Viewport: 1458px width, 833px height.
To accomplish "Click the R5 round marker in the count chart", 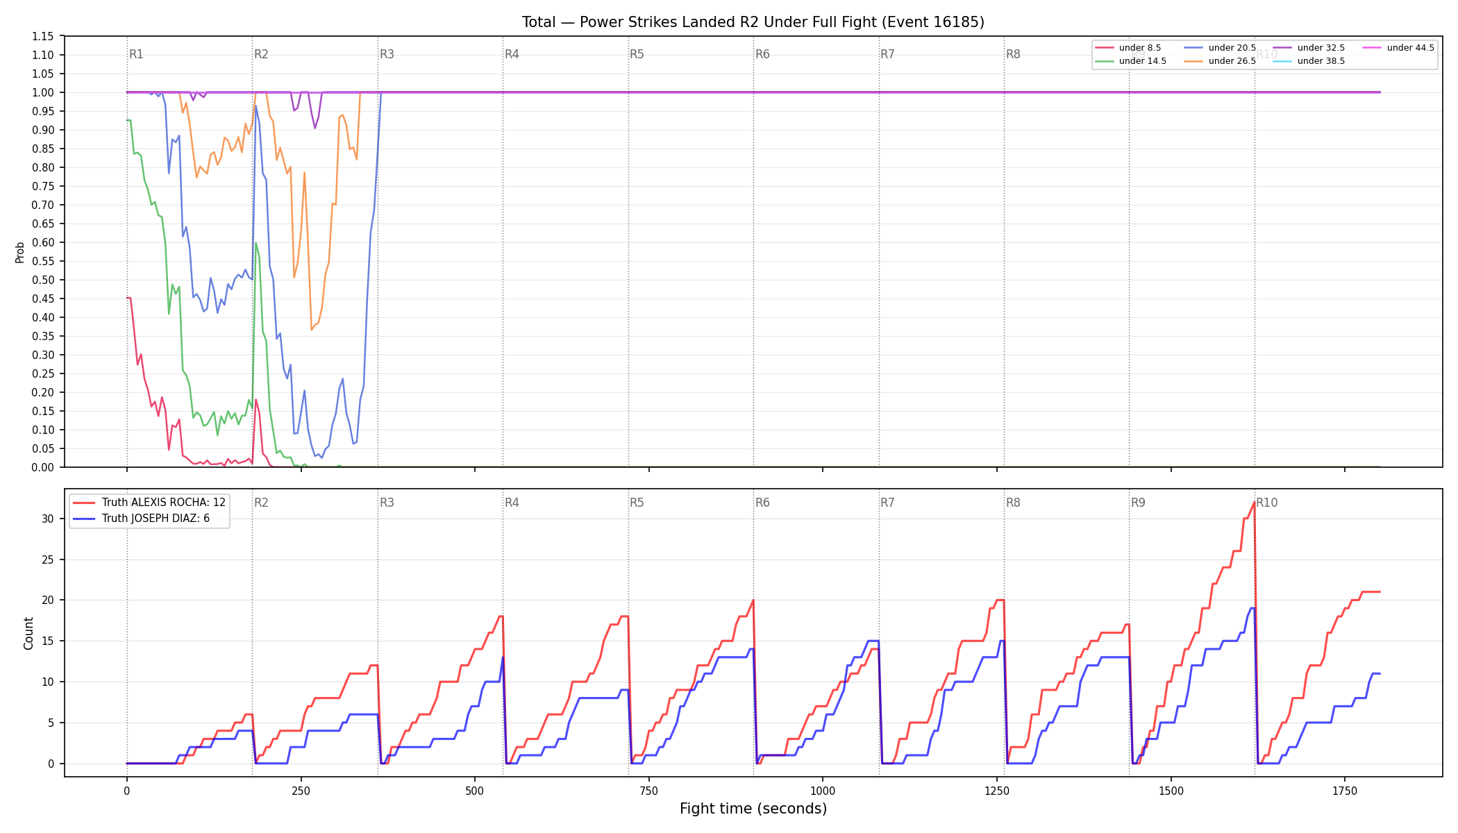I will point(637,503).
